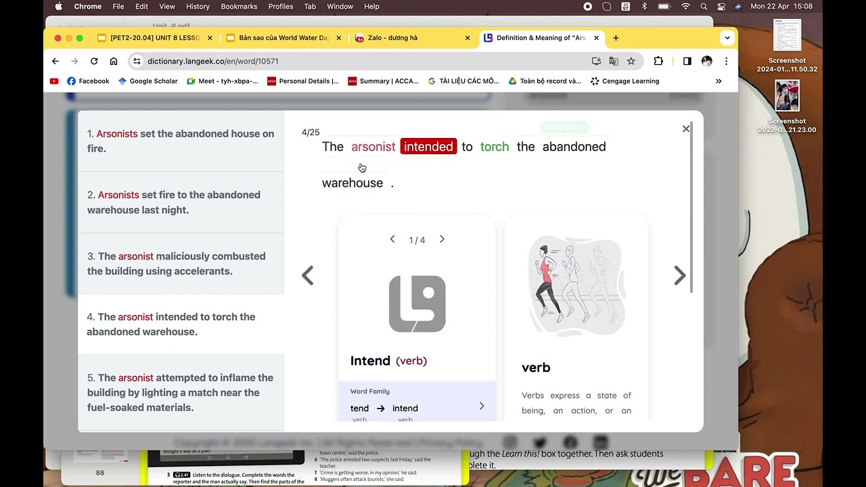Open the Chrome tab search dropdown
866x487 pixels.
click(x=727, y=38)
